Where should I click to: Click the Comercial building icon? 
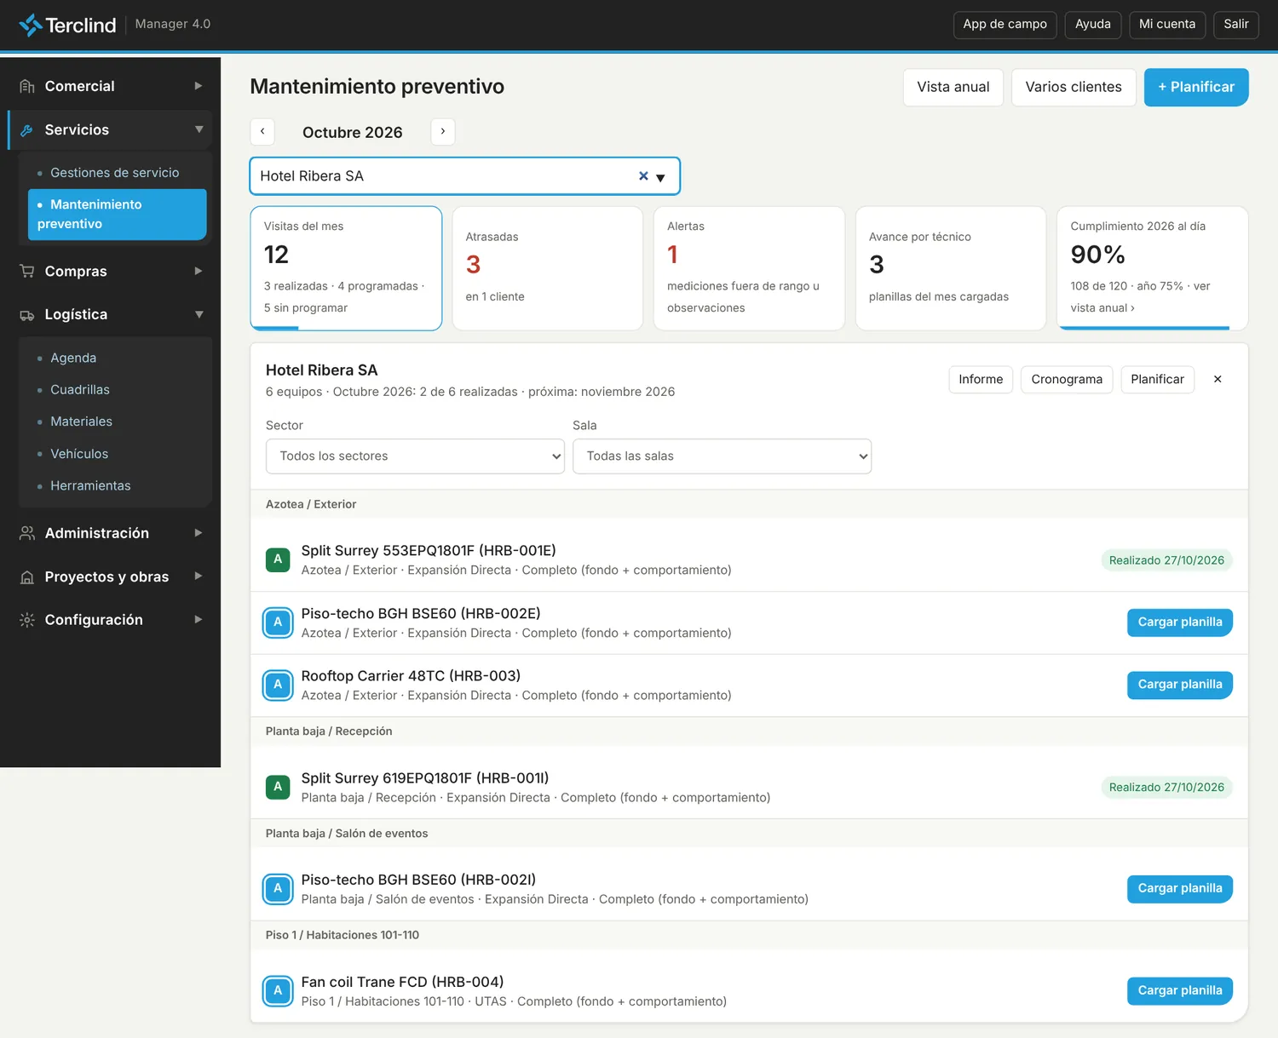pyautogui.click(x=27, y=86)
